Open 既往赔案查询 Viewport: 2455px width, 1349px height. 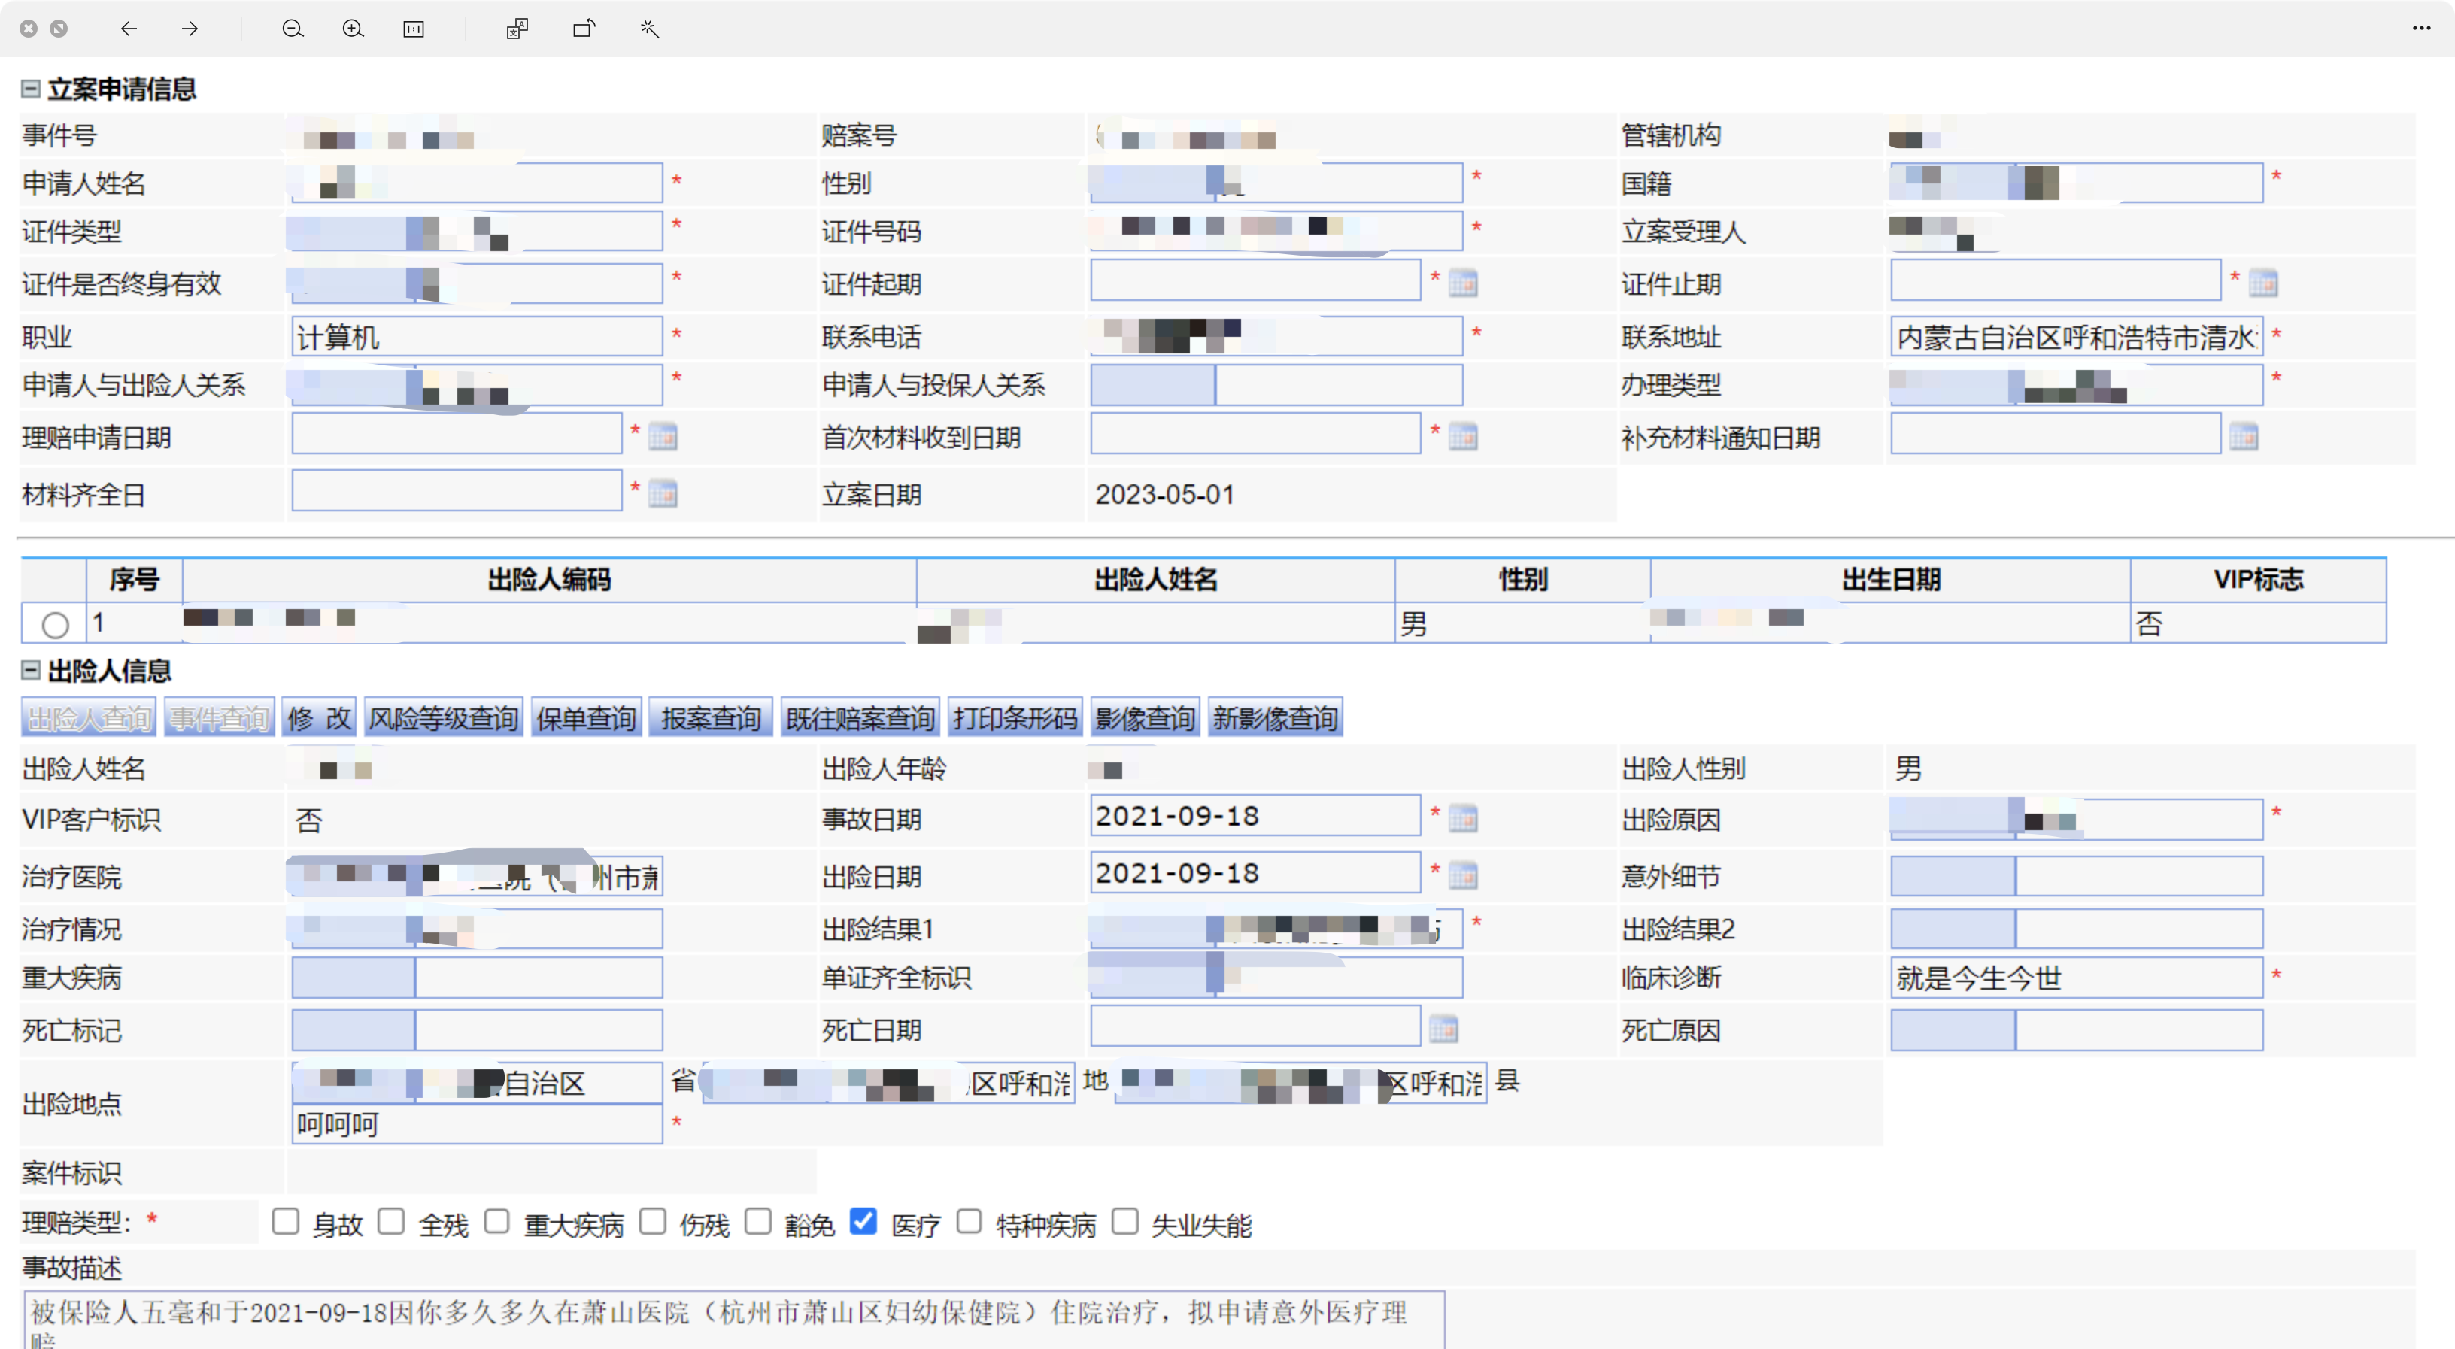tap(860, 717)
